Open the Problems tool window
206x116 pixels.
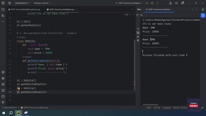[3, 96]
